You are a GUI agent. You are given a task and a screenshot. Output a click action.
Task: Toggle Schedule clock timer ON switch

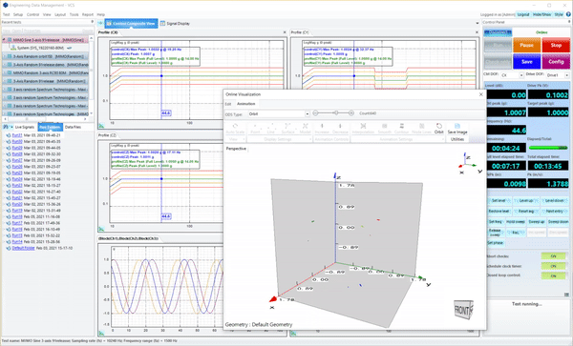553,266
